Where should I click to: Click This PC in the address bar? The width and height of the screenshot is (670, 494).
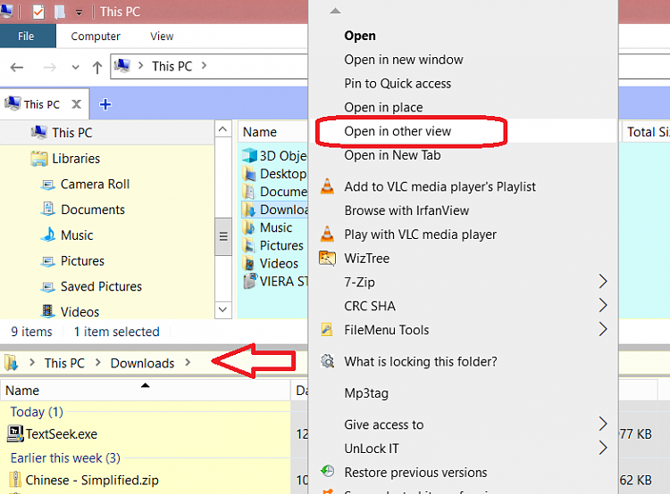(172, 66)
